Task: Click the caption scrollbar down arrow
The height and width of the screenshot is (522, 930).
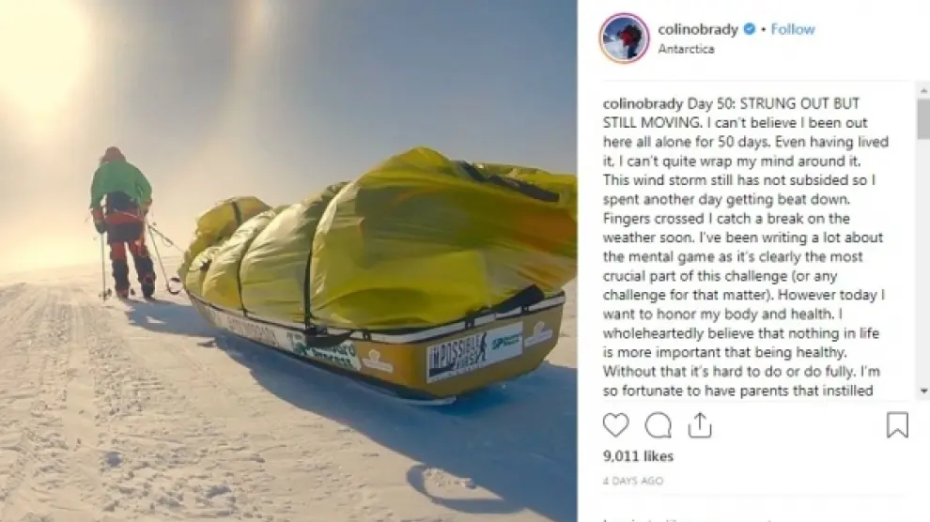Action: [x=923, y=391]
